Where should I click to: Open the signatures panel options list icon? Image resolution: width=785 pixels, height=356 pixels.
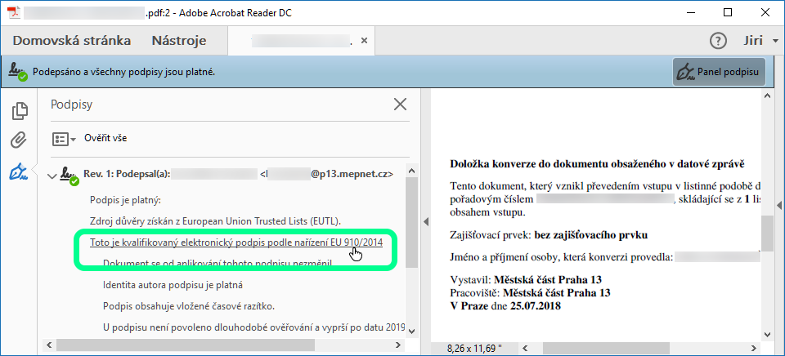pos(64,139)
